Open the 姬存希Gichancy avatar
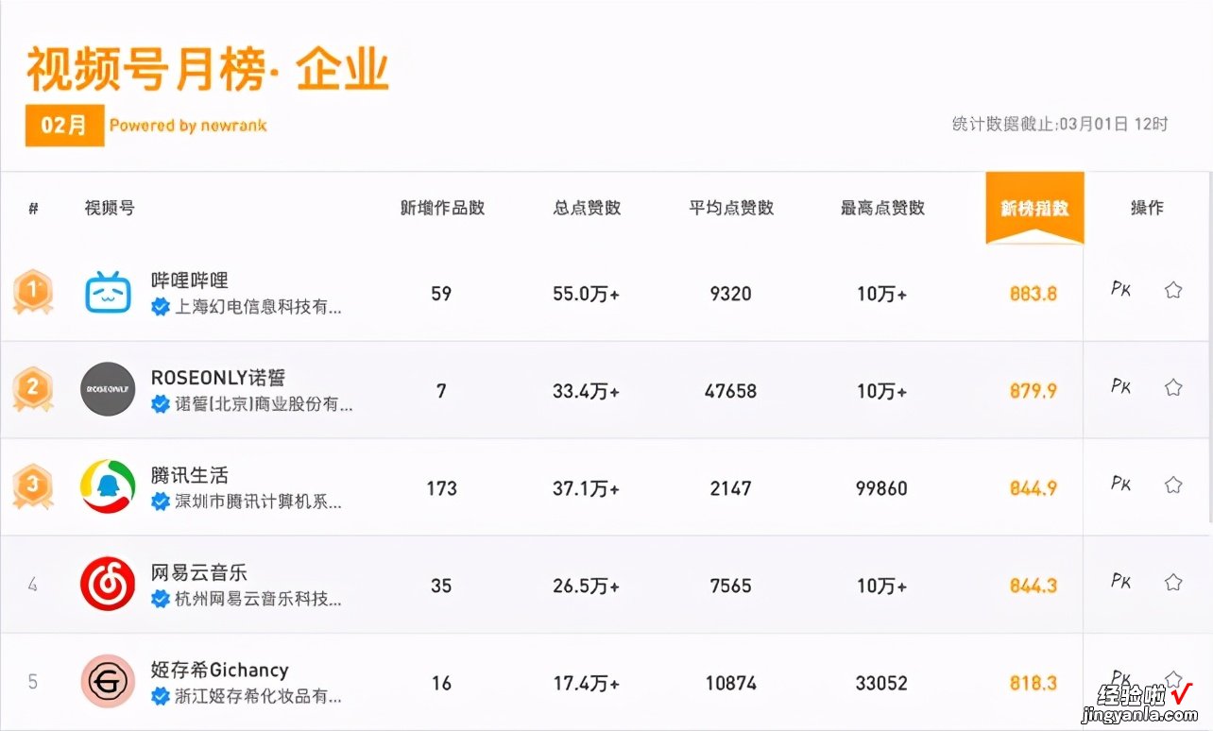1213x731 pixels. 108,681
